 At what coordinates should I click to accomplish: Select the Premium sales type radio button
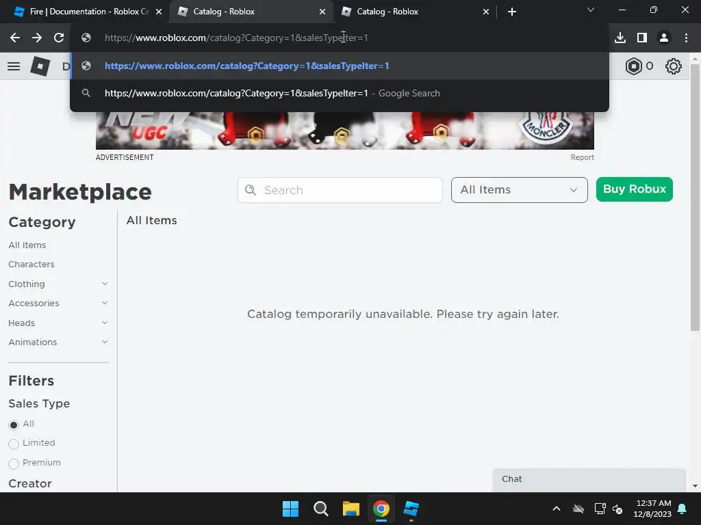pyautogui.click(x=14, y=463)
